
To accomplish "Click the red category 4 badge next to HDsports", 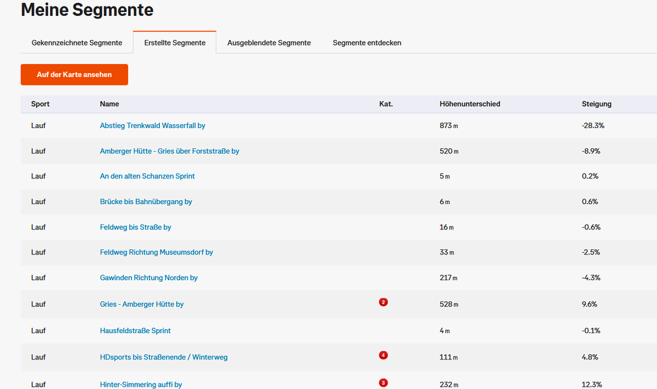I will [x=383, y=355].
